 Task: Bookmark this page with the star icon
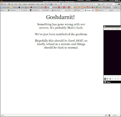coord(94,4)
